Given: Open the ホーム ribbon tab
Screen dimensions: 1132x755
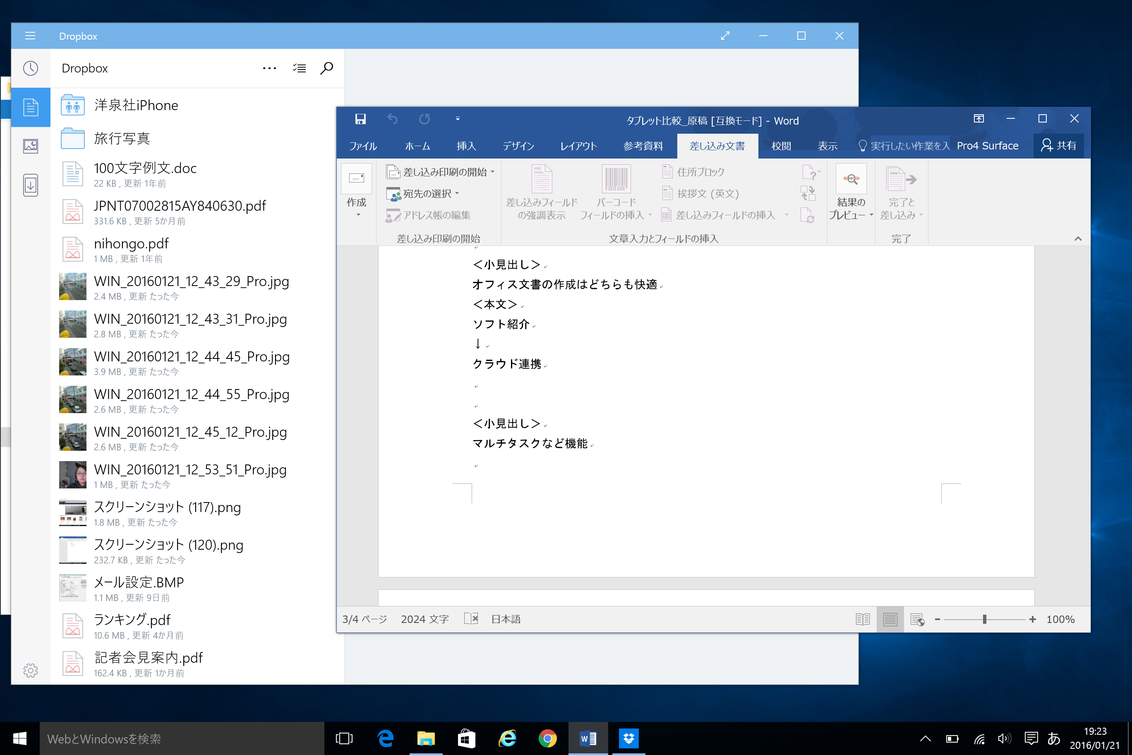Looking at the screenshot, I should pos(417,146).
